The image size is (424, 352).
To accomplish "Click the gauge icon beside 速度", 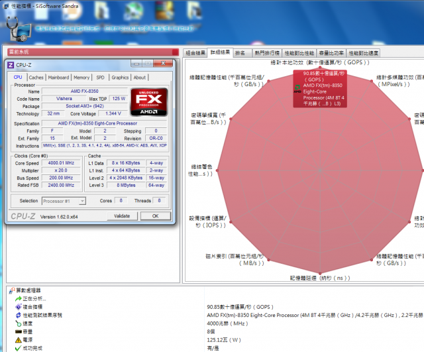I will pyautogui.click(x=18, y=323).
